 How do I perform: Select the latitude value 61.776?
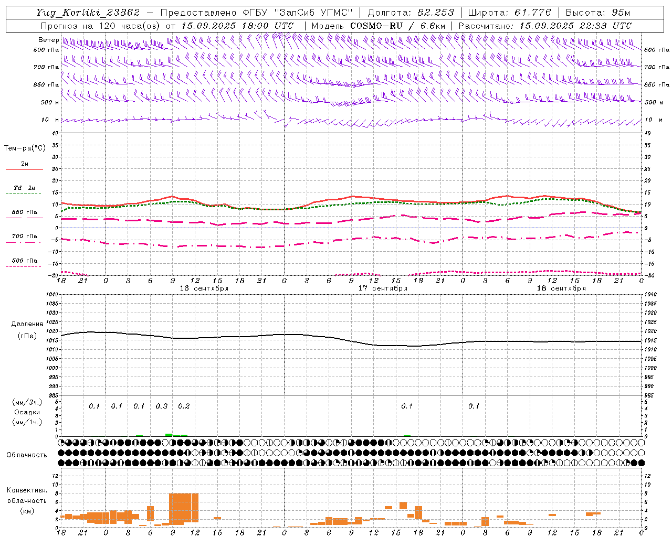coord(532,13)
